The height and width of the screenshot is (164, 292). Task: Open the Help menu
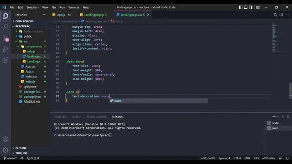click(86, 7)
